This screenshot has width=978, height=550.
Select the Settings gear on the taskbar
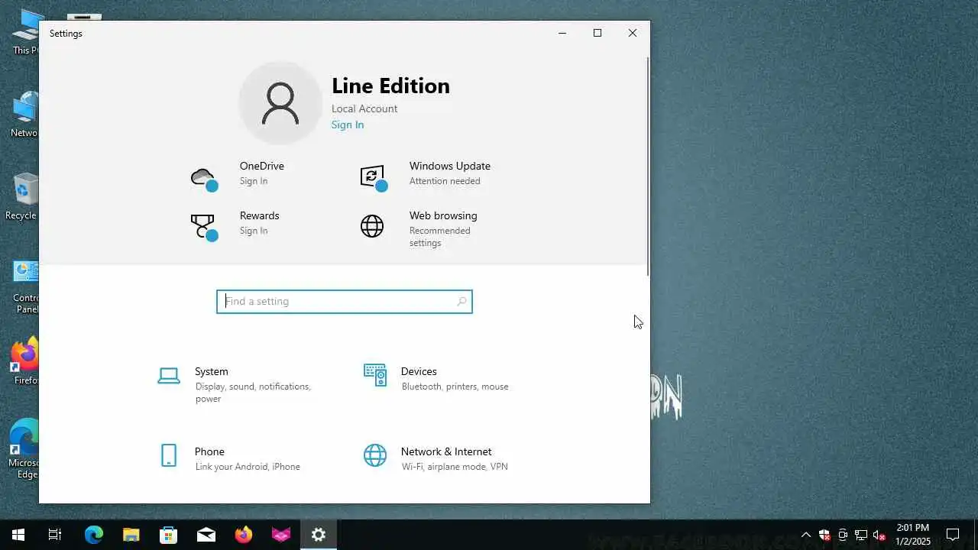319,535
